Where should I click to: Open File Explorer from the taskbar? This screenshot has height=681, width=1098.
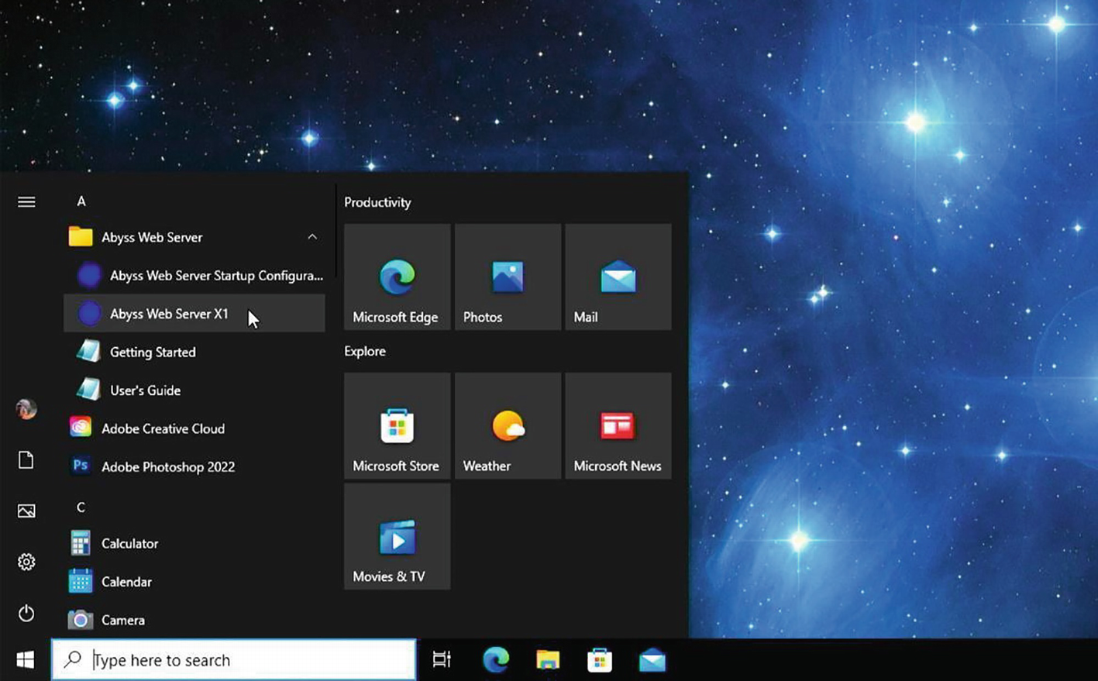[548, 660]
